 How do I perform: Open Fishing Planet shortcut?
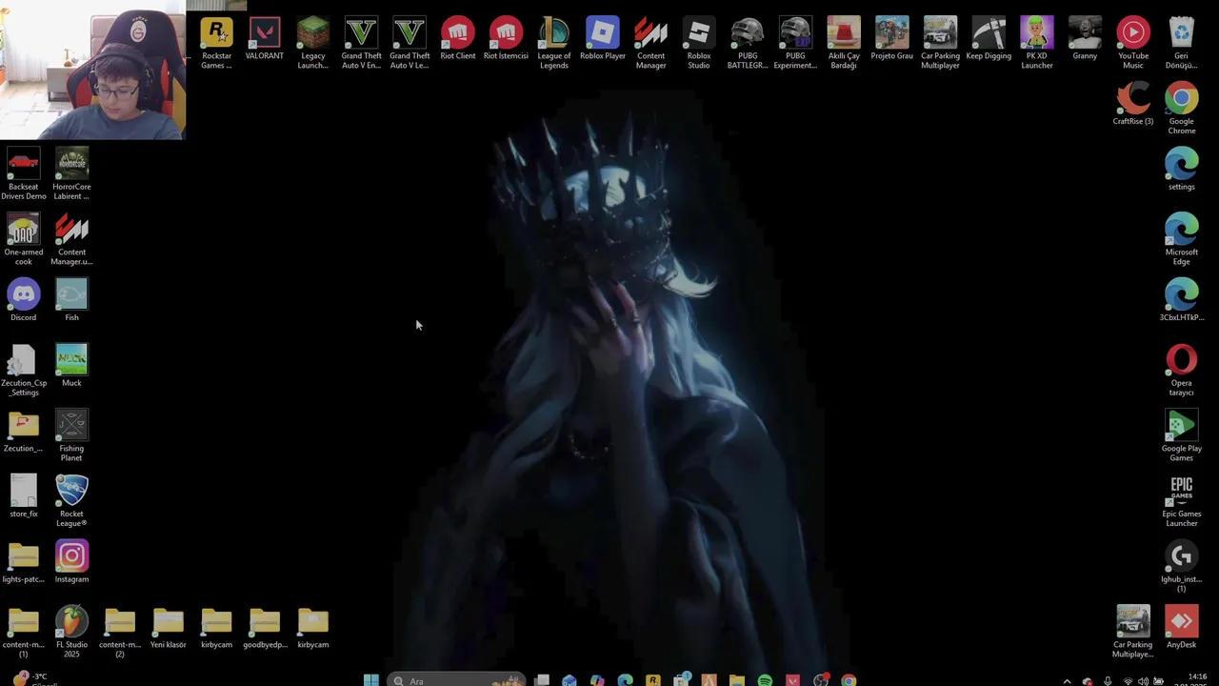(71, 434)
